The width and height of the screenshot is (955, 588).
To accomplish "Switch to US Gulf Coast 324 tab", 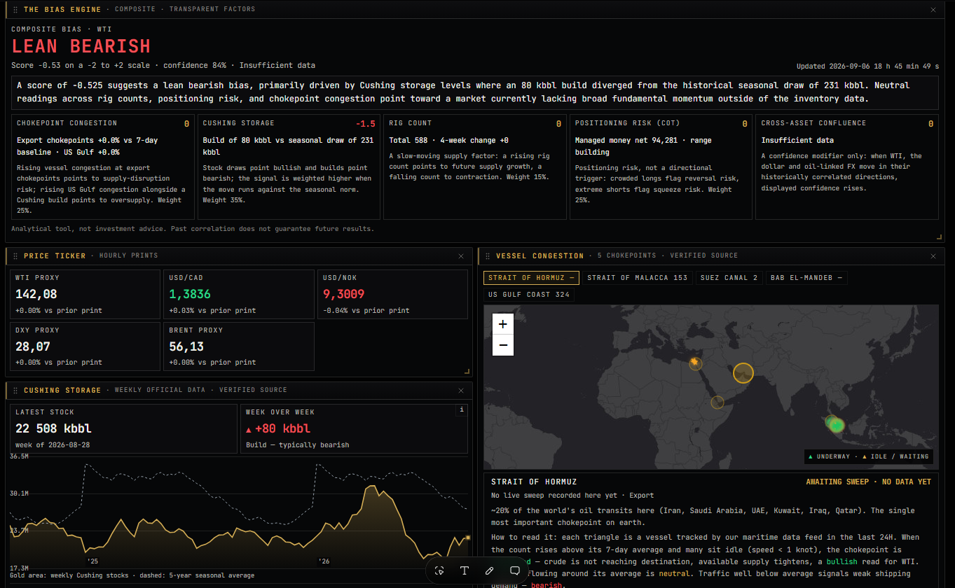I will point(529,295).
